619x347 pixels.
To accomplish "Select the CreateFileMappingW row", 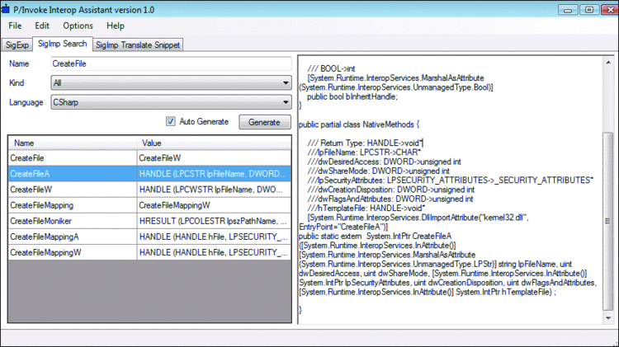I will click(149, 253).
